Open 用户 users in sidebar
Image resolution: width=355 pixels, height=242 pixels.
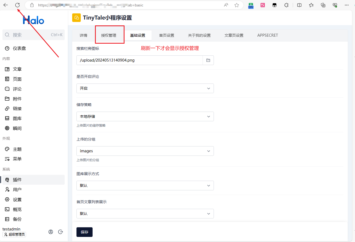(34, 190)
